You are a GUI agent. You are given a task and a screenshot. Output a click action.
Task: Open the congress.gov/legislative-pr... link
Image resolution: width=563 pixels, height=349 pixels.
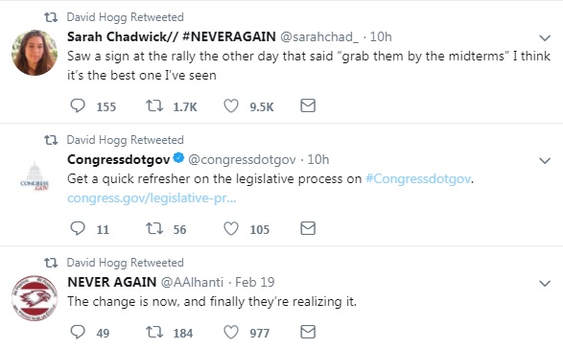152,198
